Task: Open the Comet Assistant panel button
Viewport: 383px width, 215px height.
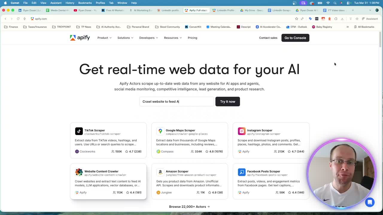Action: (370, 19)
